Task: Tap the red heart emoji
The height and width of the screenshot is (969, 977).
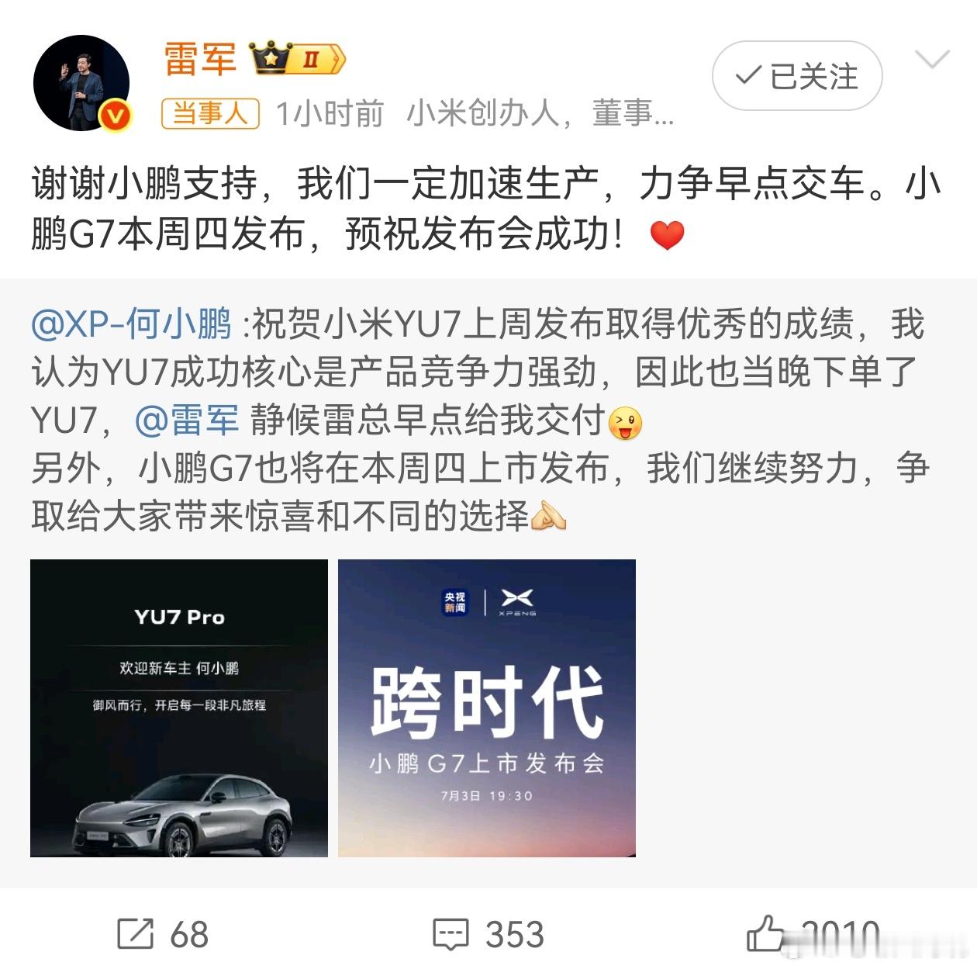Action: pos(667,235)
